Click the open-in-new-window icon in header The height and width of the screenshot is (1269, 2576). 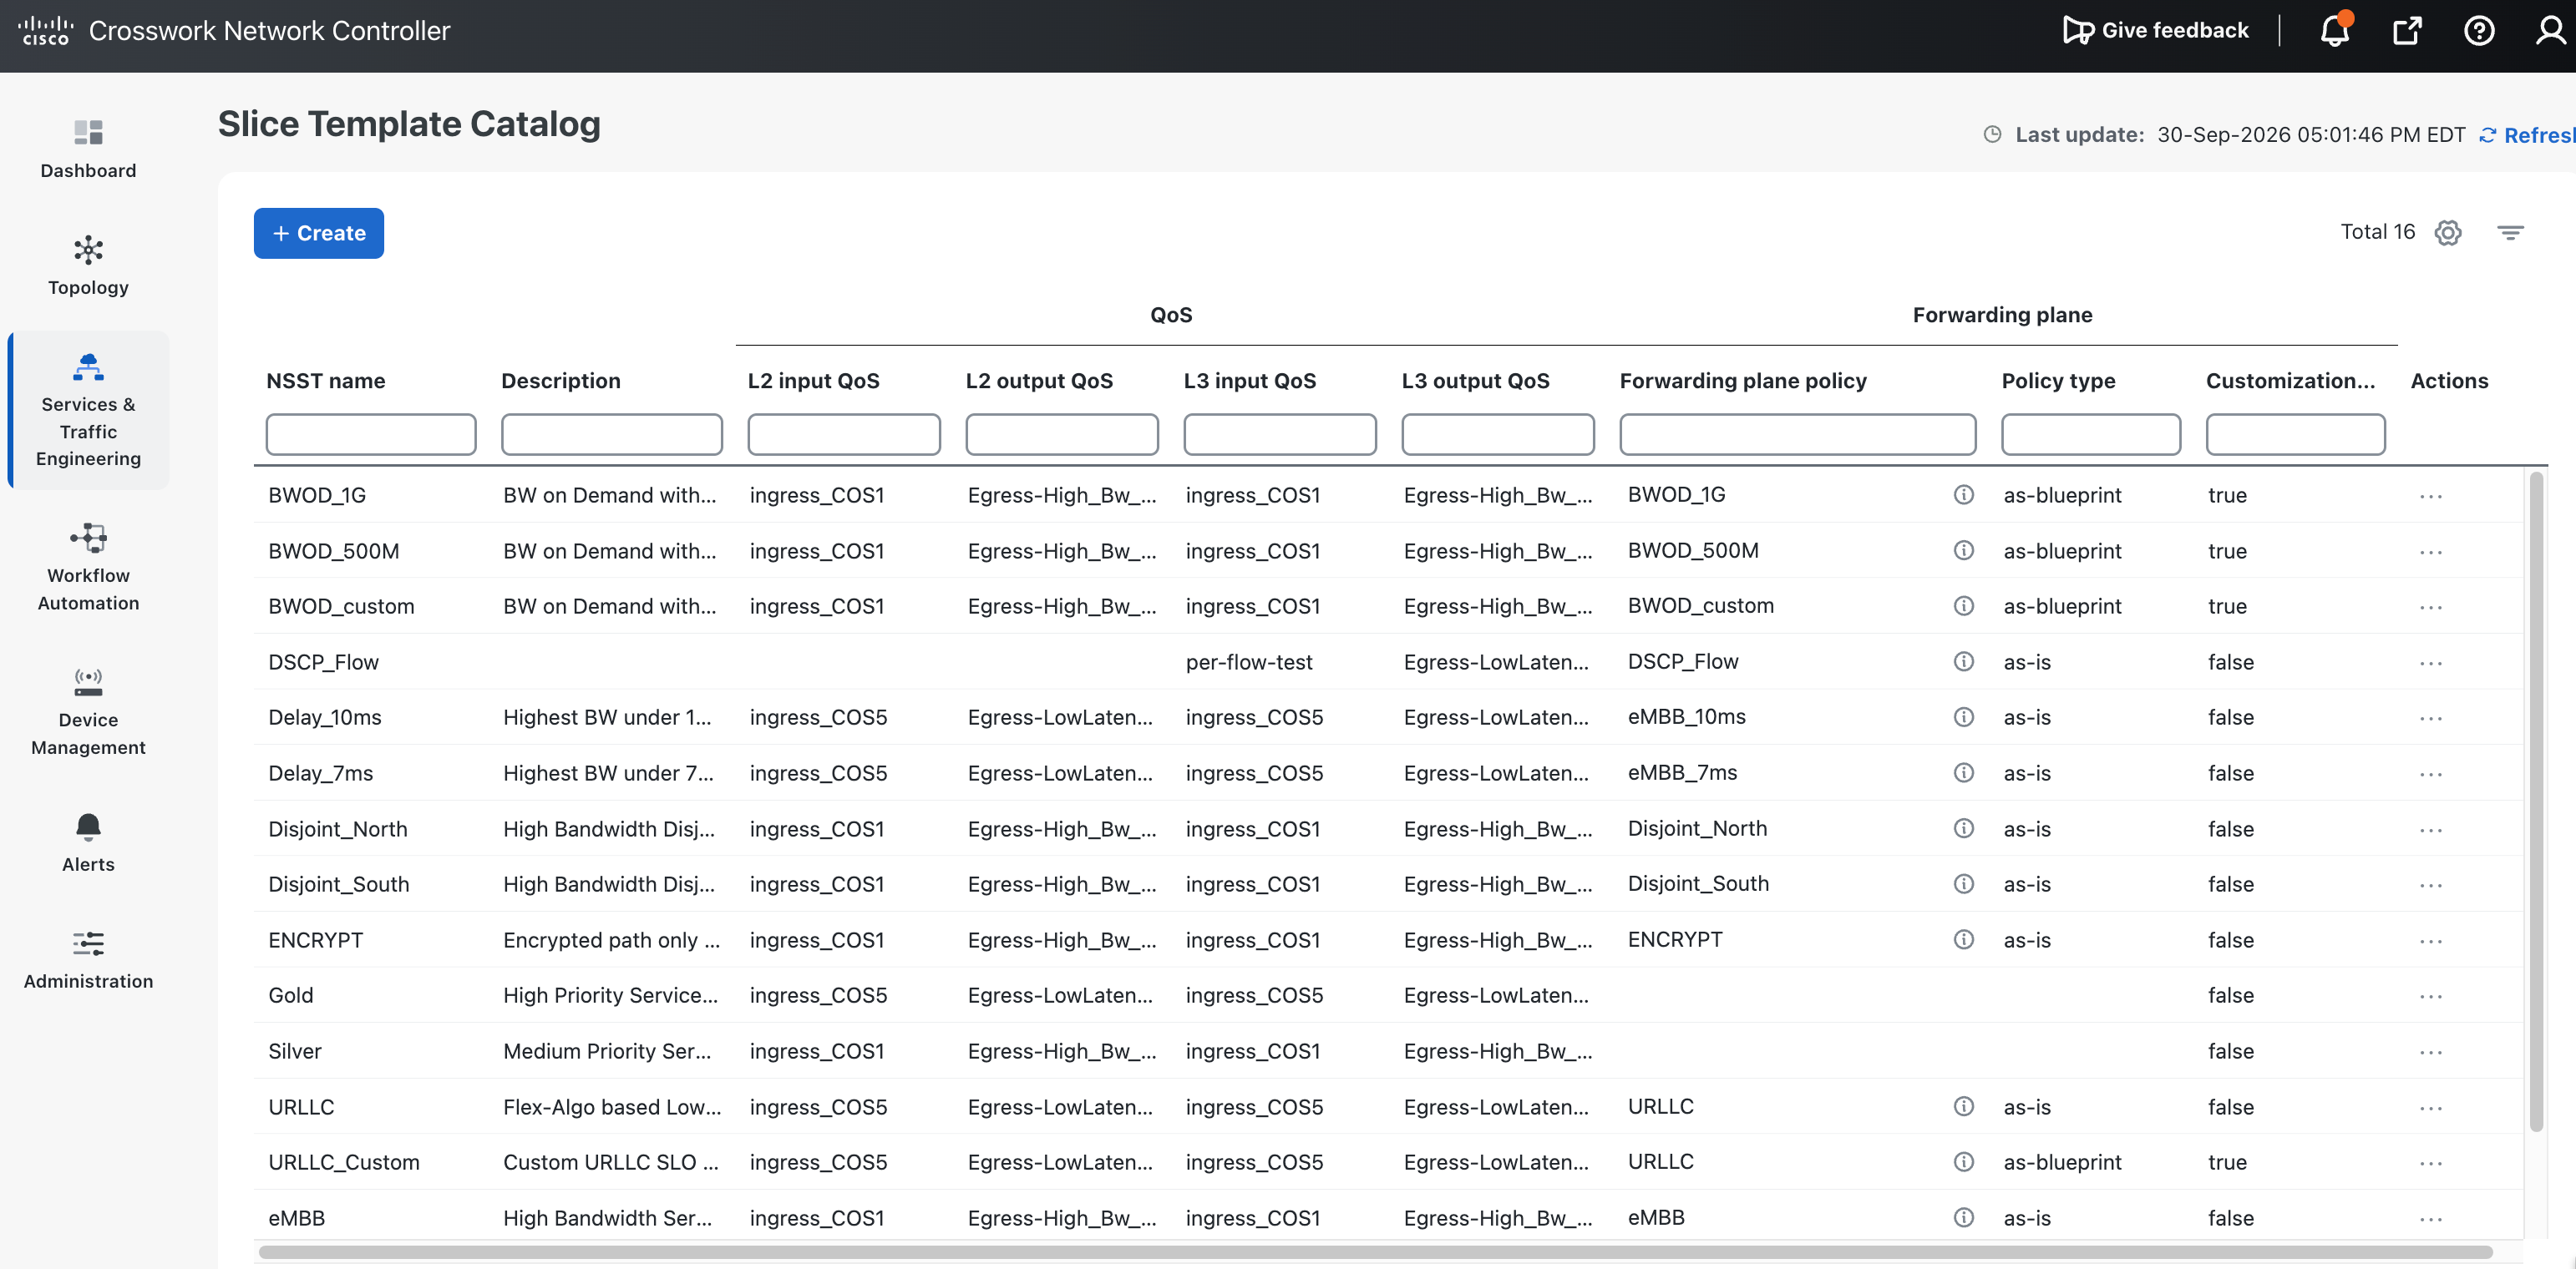(2407, 30)
